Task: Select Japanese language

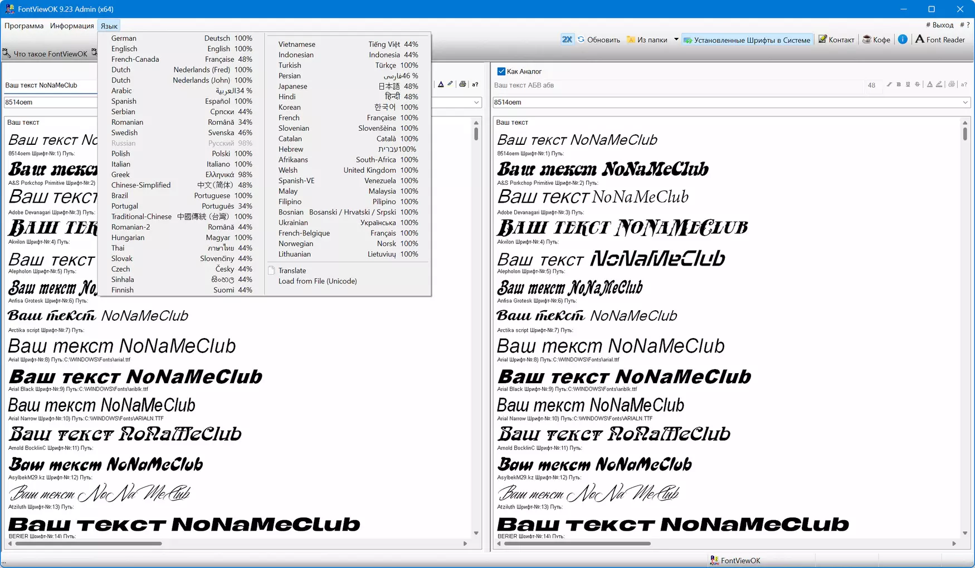Action: click(348, 86)
